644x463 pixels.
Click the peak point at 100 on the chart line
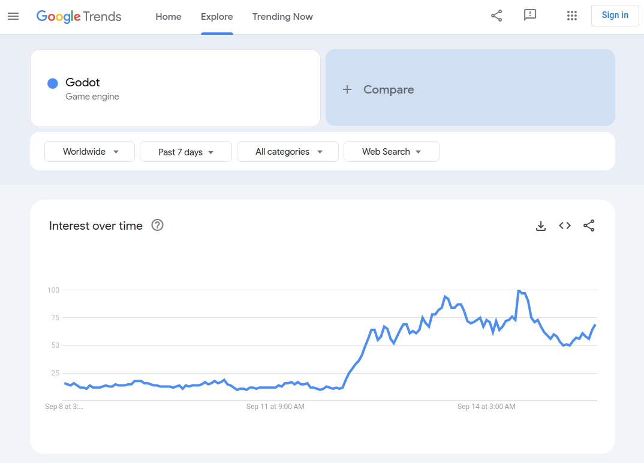click(x=519, y=290)
